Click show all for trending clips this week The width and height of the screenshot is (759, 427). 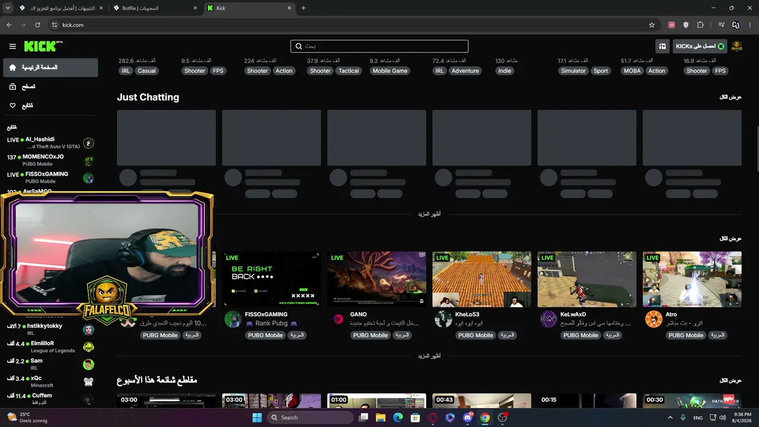point(731,380)
